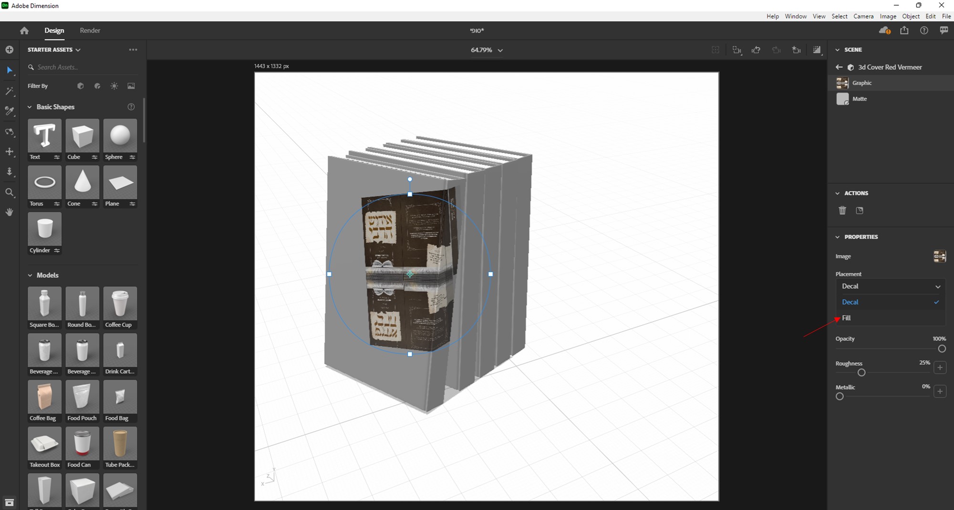Open the Window menu
Image resolution: width=954 pixels, height=510 pixels.
pyautogui.click(x=796, y=16)
